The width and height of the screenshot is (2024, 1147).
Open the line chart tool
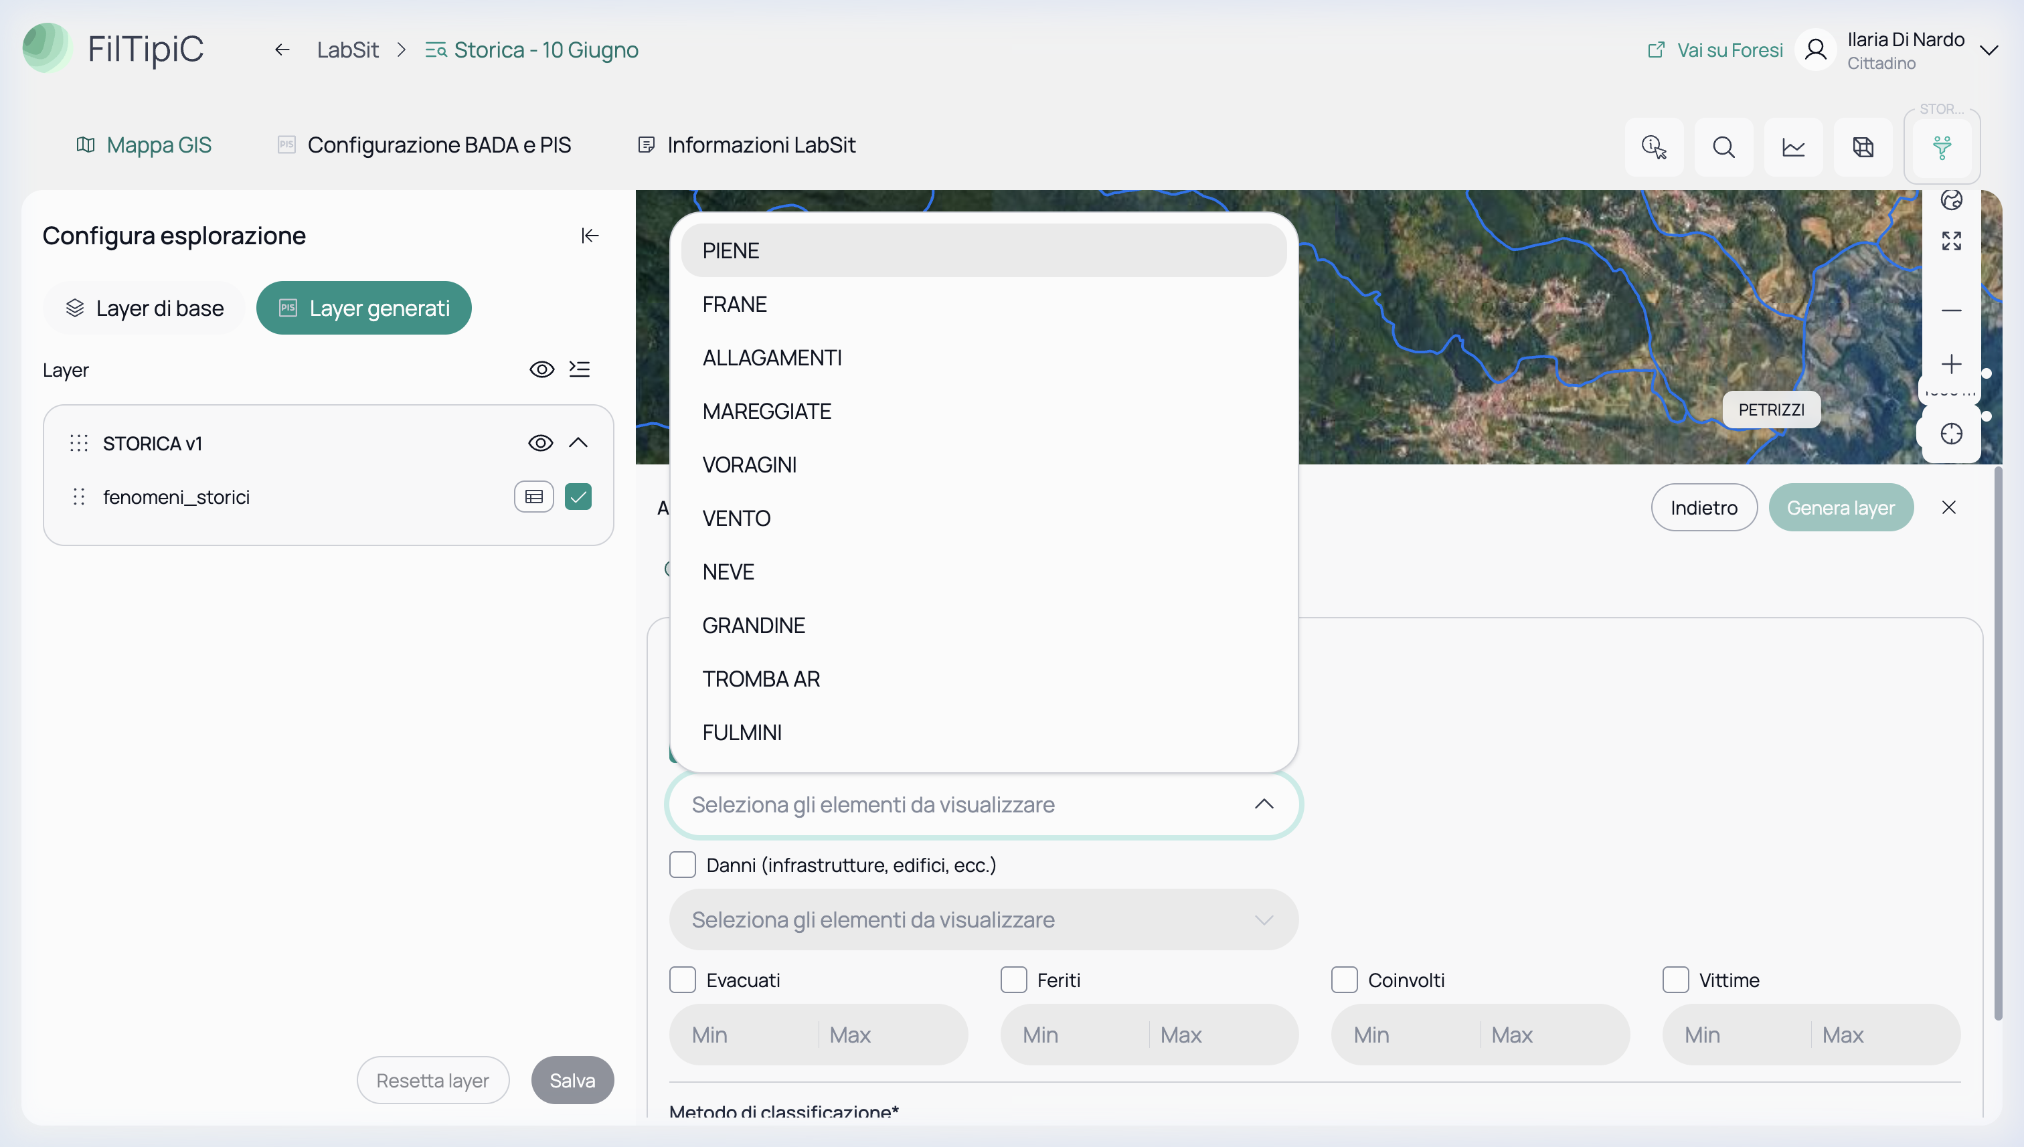click(1793, 147)
